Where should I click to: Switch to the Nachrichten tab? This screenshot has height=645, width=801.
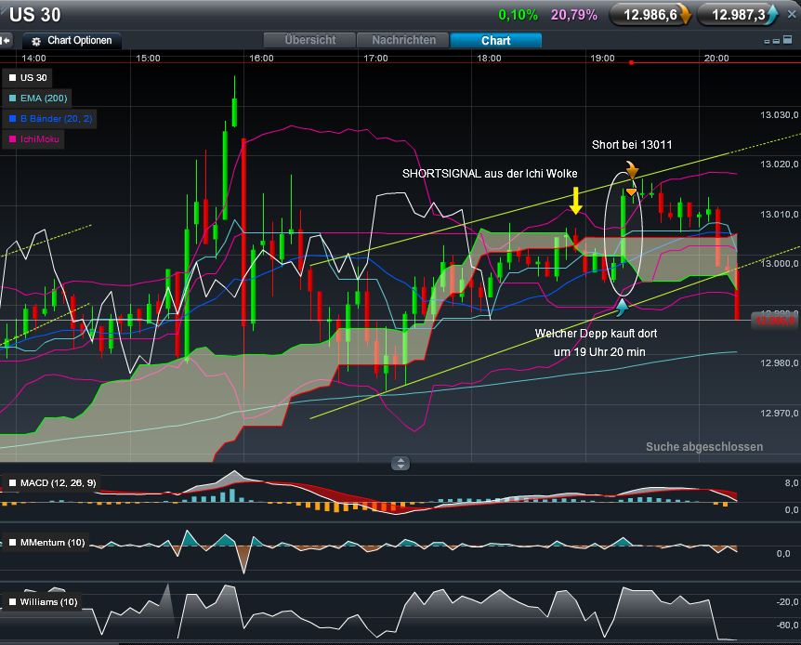[x=403, y=40]
